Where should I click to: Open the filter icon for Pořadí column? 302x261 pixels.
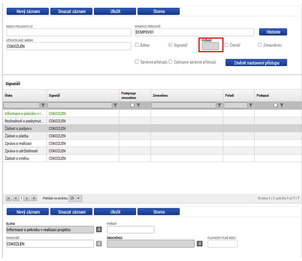click(250, 106)
